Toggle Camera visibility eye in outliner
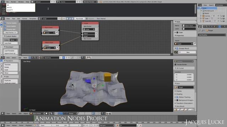This screenshot has width=227, height=127. tap(218, 16)
